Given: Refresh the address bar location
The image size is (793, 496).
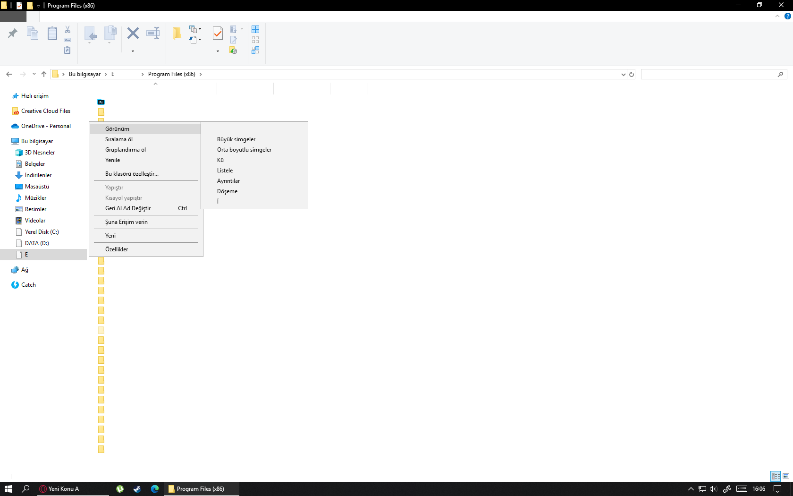Looking at the screenshot, I should click(x=632, y=74).
